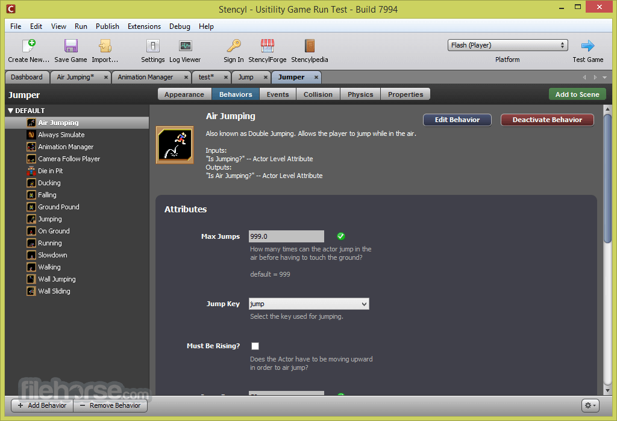Select the On Ground behavior
This screenshot has width=617, height=421.
[x=77, y=231]
